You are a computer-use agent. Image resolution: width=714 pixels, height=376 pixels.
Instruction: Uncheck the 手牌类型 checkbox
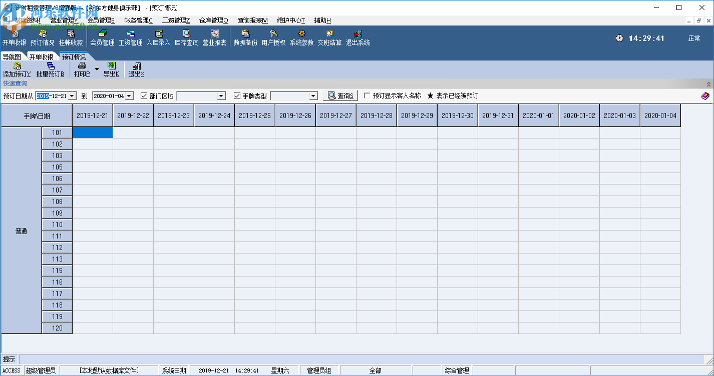[237, 96]
